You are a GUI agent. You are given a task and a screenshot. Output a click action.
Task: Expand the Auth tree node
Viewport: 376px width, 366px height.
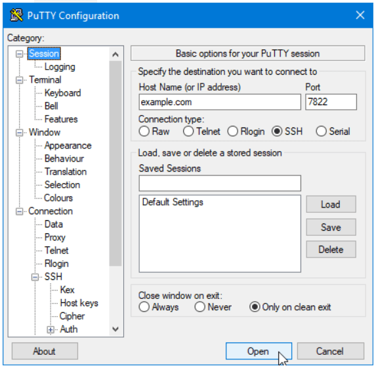click(x=51, y=329)
